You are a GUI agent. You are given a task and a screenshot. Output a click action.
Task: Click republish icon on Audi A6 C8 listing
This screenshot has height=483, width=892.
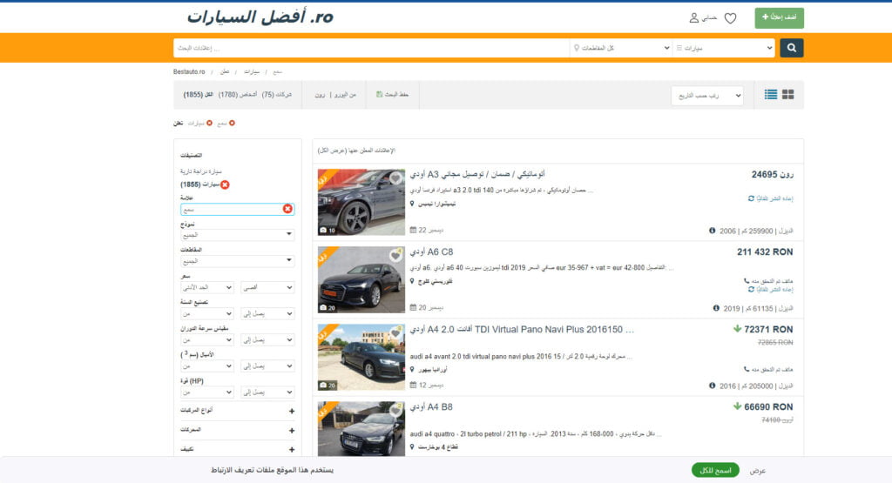click(x=751, y=289)
